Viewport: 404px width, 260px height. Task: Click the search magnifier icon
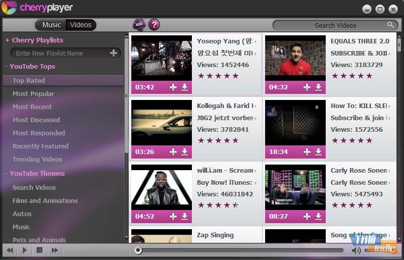pos(390,25)
